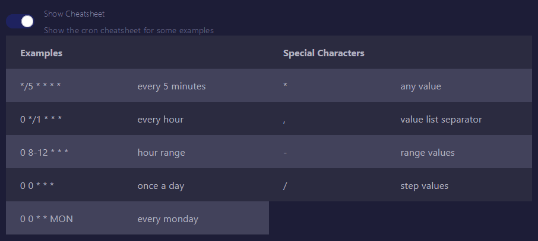Click the "value list separator" description
This screenshot has height=241, width=538.
point(441,120)
